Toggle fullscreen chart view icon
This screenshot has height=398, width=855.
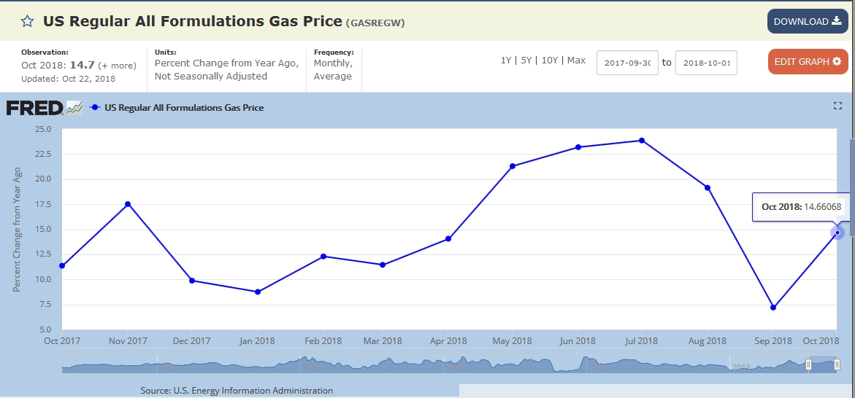click(837, 106)
